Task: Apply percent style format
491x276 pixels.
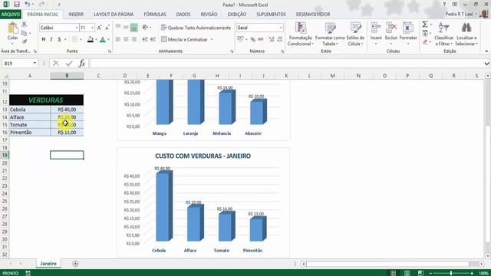Action: tap(252, 39)
